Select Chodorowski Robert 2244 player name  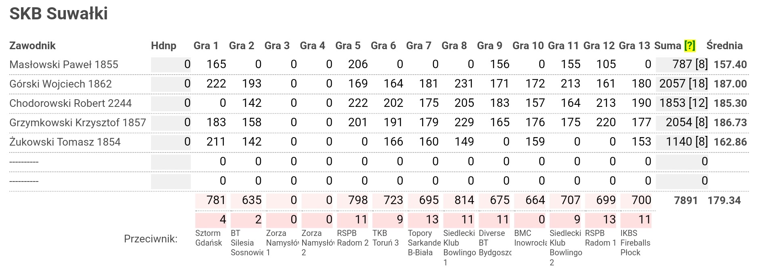tap(70, 103)
